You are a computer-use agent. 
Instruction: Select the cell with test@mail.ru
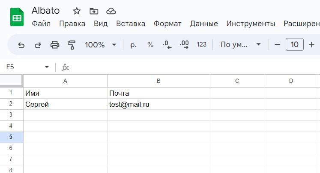(x=159, y=104)
